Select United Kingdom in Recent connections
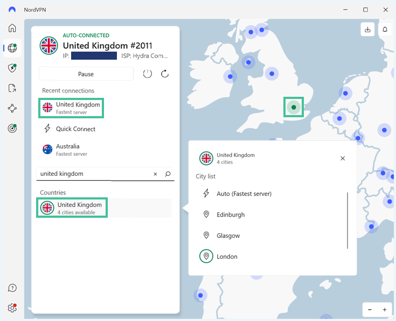Screen dimensions: 396x321 pos(71,108)
